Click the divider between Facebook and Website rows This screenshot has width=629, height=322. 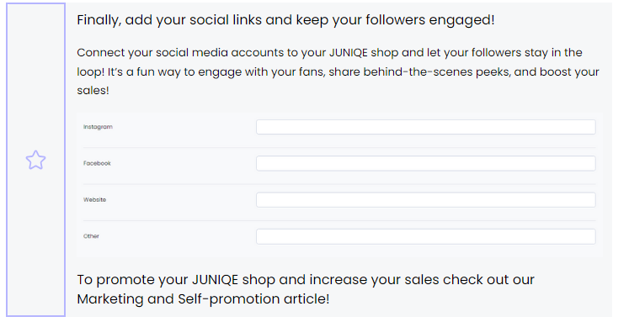tap(339, 184)
